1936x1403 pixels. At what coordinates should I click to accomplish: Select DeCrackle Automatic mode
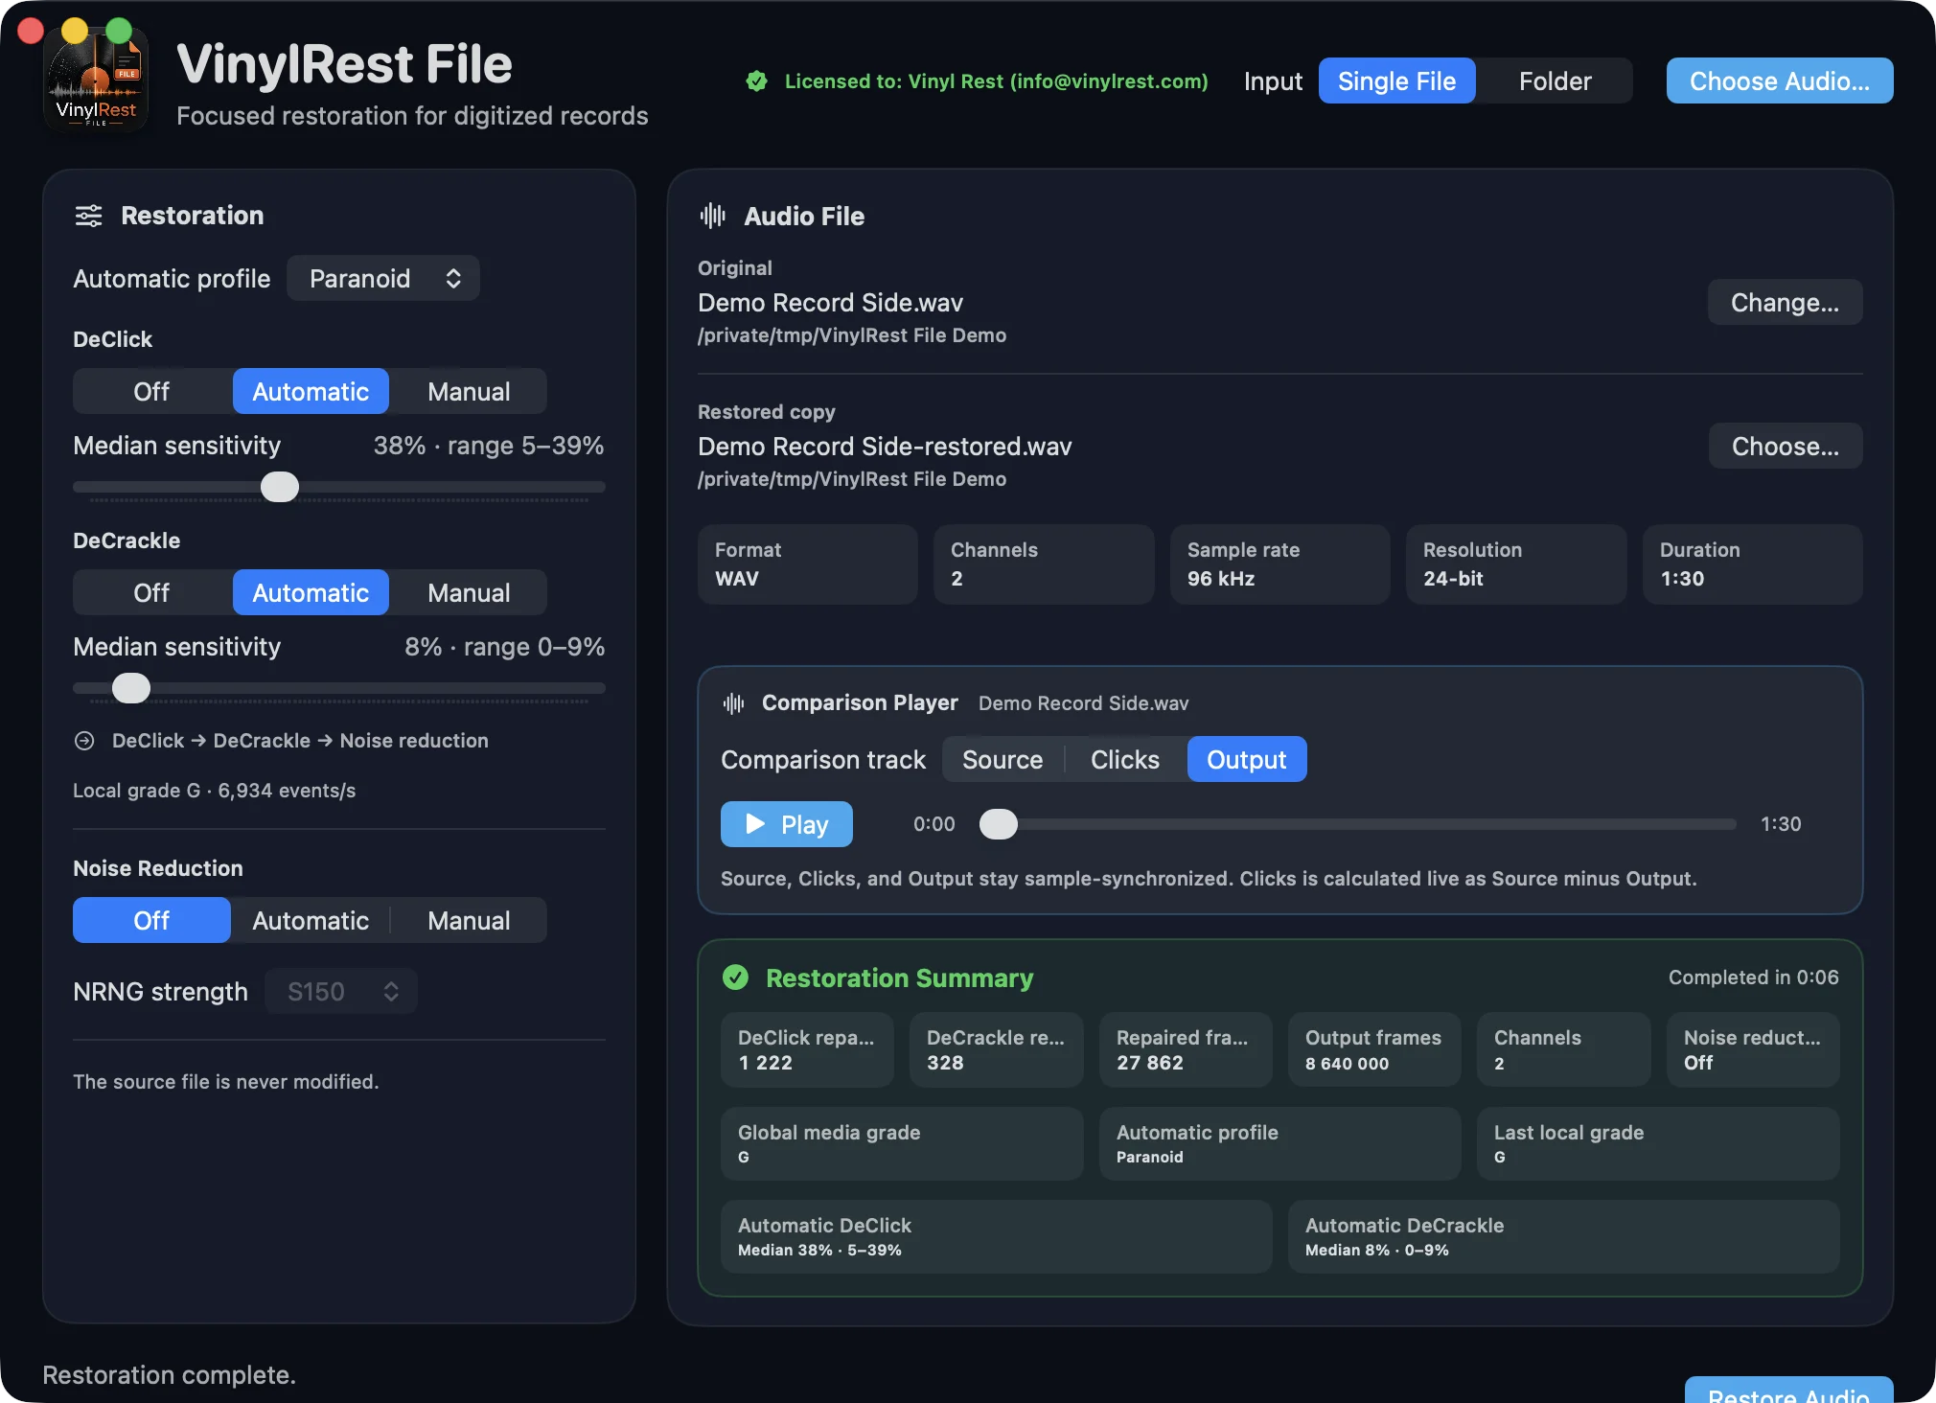pyautogui.click(x=311, y=592)
